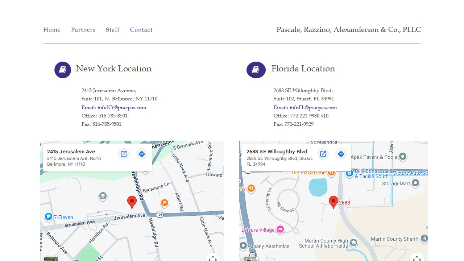Get directions to 2688 SE Willoughby Blvd
Image resolution: width=464 pixels, height=261 pixels.
tap(341, 154)
